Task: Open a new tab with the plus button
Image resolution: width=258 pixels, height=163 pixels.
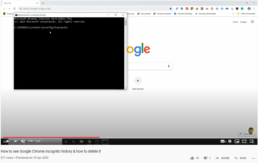Action: pyautogui.click(x=43, y=3)
